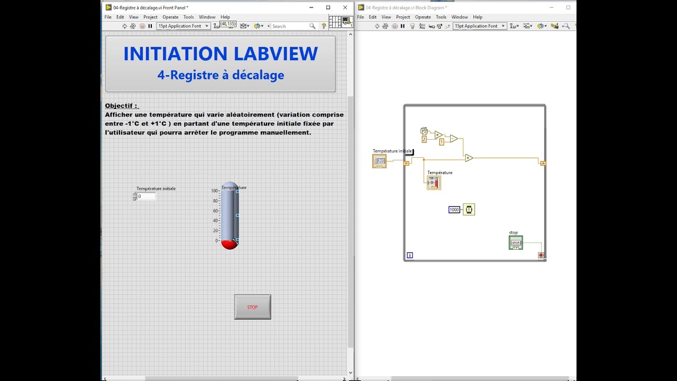Viewport: 677px width, 381px height.
Task: Open File menu in Front Panel window
Action: [108, 17]
